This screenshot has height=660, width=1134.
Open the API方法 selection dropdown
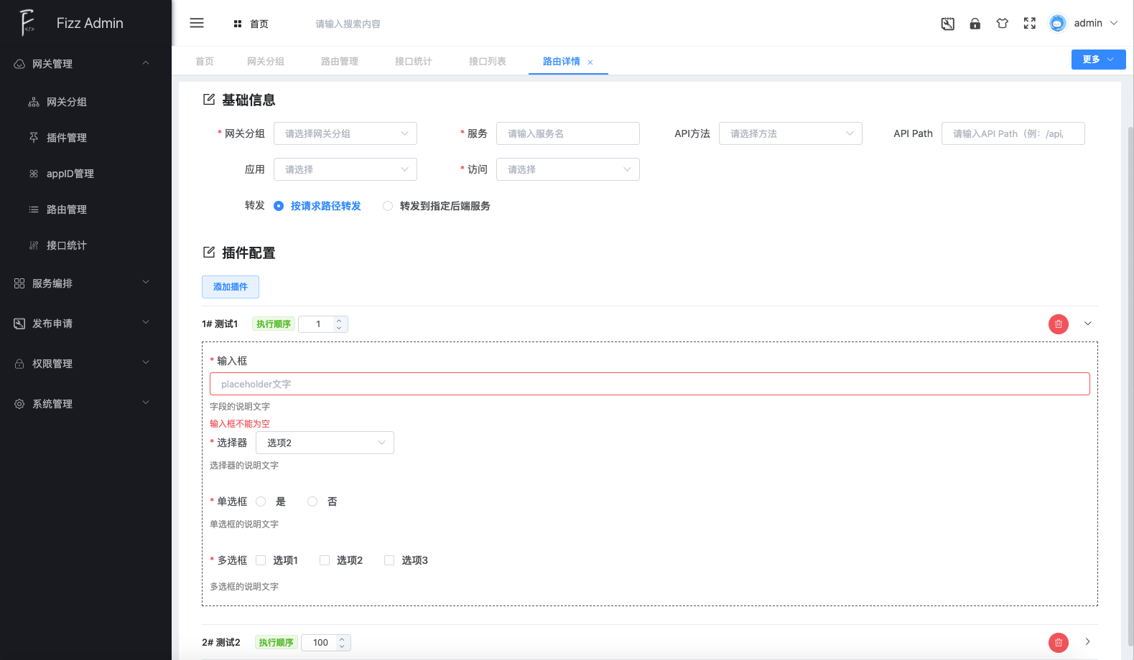[x=790, y=133]
